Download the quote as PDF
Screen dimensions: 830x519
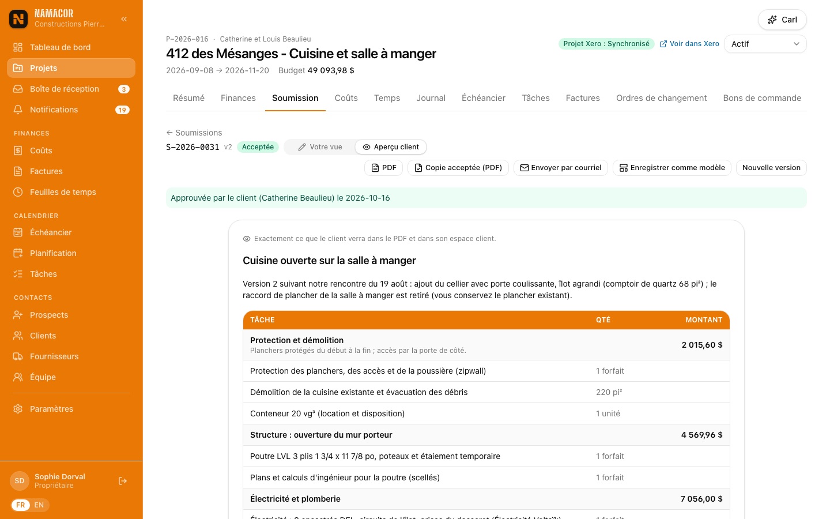[x=383, y=168]
